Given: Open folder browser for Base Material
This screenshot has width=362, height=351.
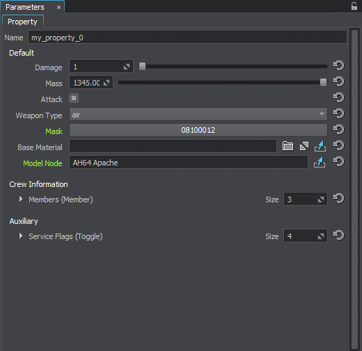Looking at the screenshot, I should click(288, 146).
